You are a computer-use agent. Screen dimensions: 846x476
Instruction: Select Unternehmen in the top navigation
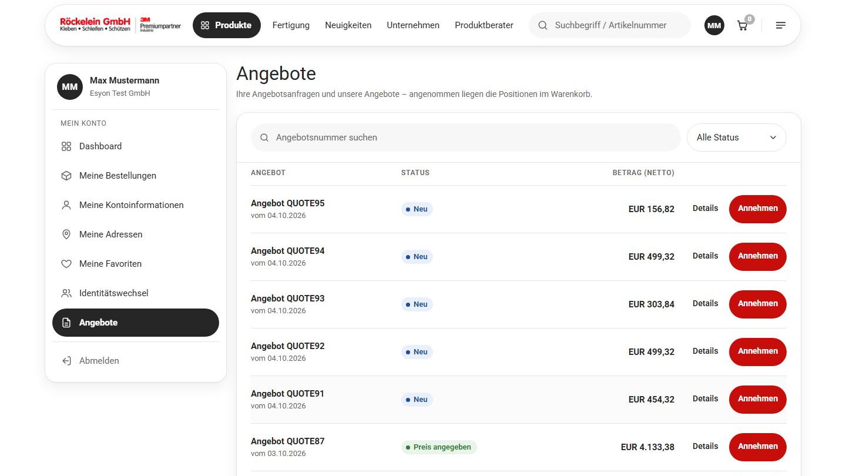(413, 25)
